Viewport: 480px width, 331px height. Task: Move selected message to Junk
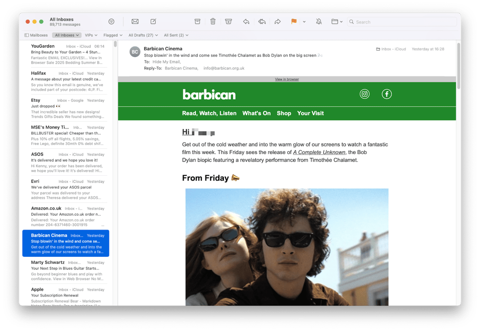coord(228,22)
